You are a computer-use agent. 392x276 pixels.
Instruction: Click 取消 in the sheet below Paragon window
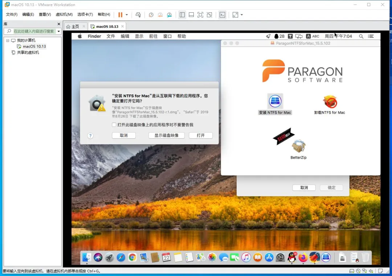304,188
